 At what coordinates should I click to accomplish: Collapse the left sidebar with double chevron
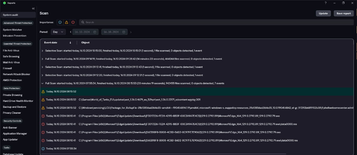coord(33,9)
